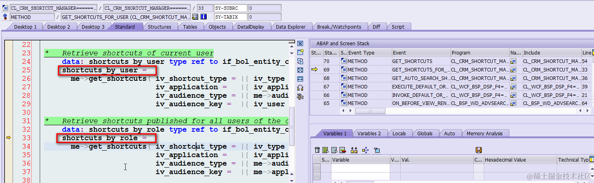594x183 pixels.
Task: Switch to Desktop 2 tab
Action: tap(59, 27)
